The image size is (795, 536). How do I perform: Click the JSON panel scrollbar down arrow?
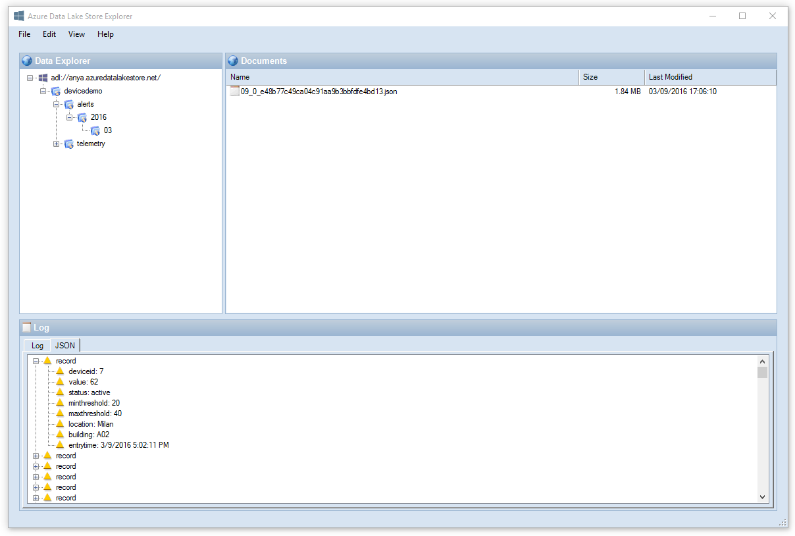coord(762,497)
